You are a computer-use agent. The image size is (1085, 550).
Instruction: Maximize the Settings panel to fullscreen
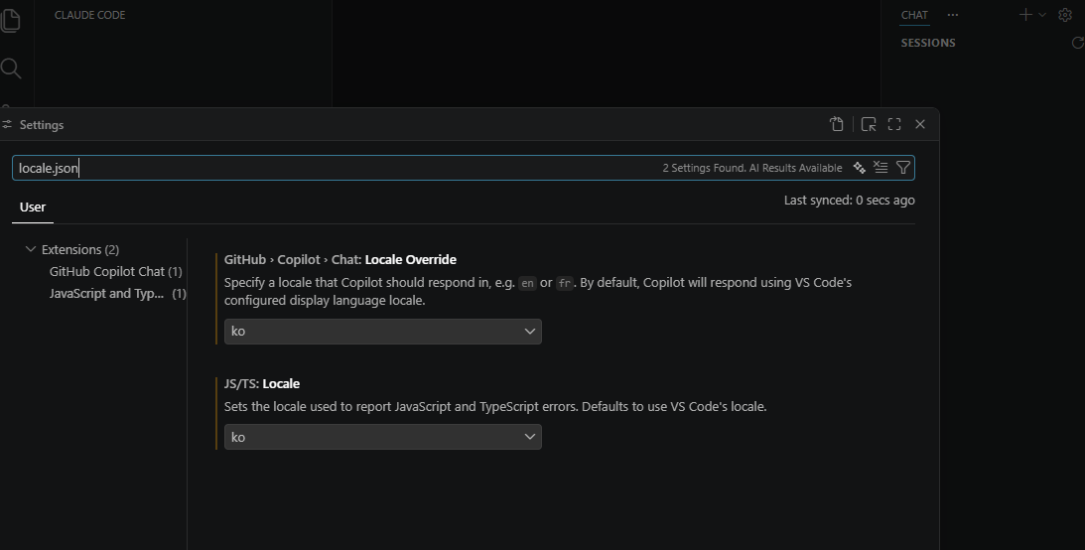pos(894,124)
